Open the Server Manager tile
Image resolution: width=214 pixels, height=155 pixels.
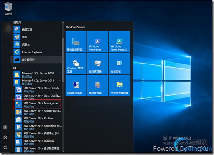[x=76, y=42]
